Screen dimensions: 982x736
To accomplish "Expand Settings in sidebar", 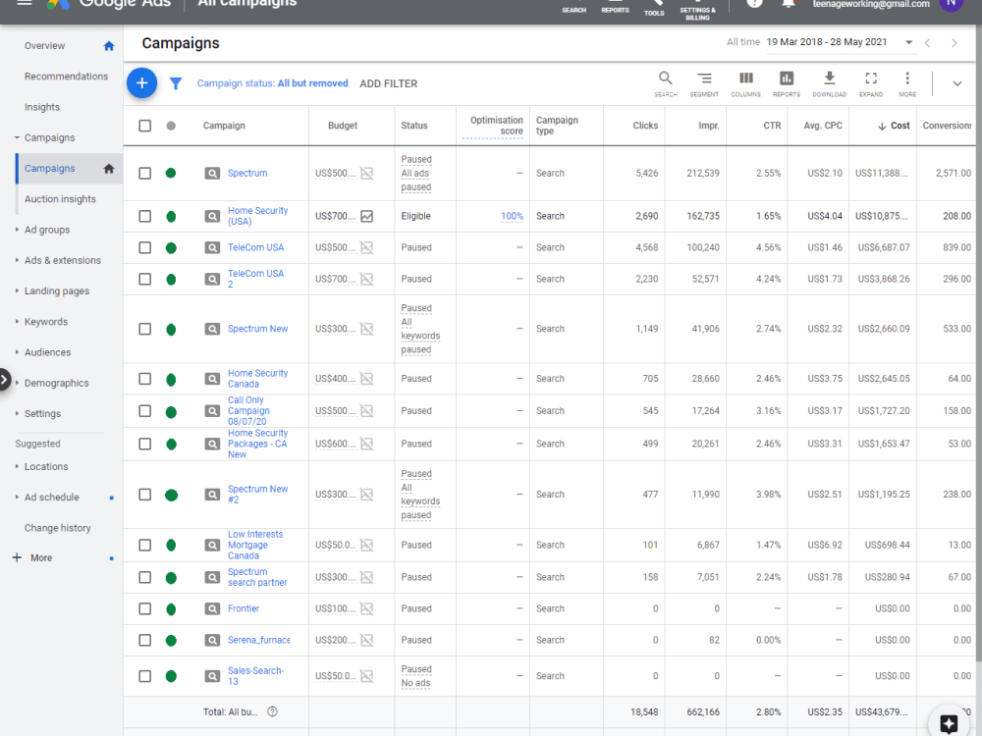I will tap(17, 414).
